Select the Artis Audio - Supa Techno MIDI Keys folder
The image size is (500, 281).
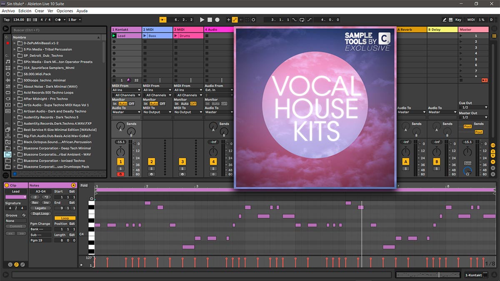[x=56, y=105]
